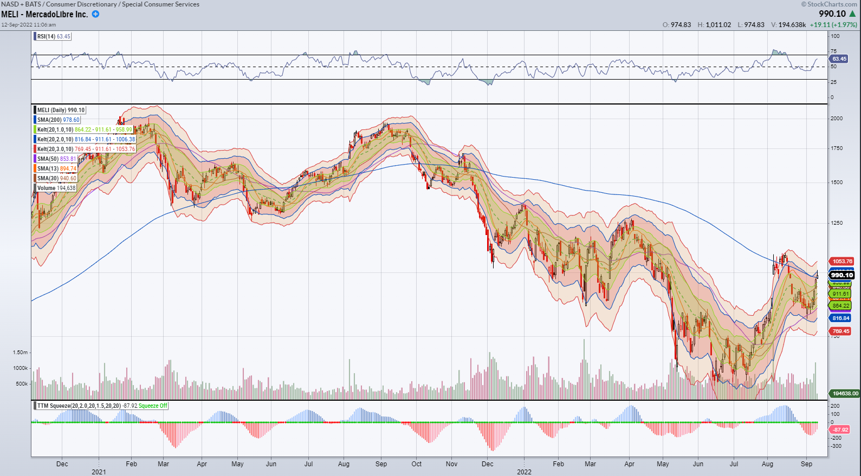Screen dimensions: 861x476
Task: Click the 990.10 current price tag
Action: [841, 275]
